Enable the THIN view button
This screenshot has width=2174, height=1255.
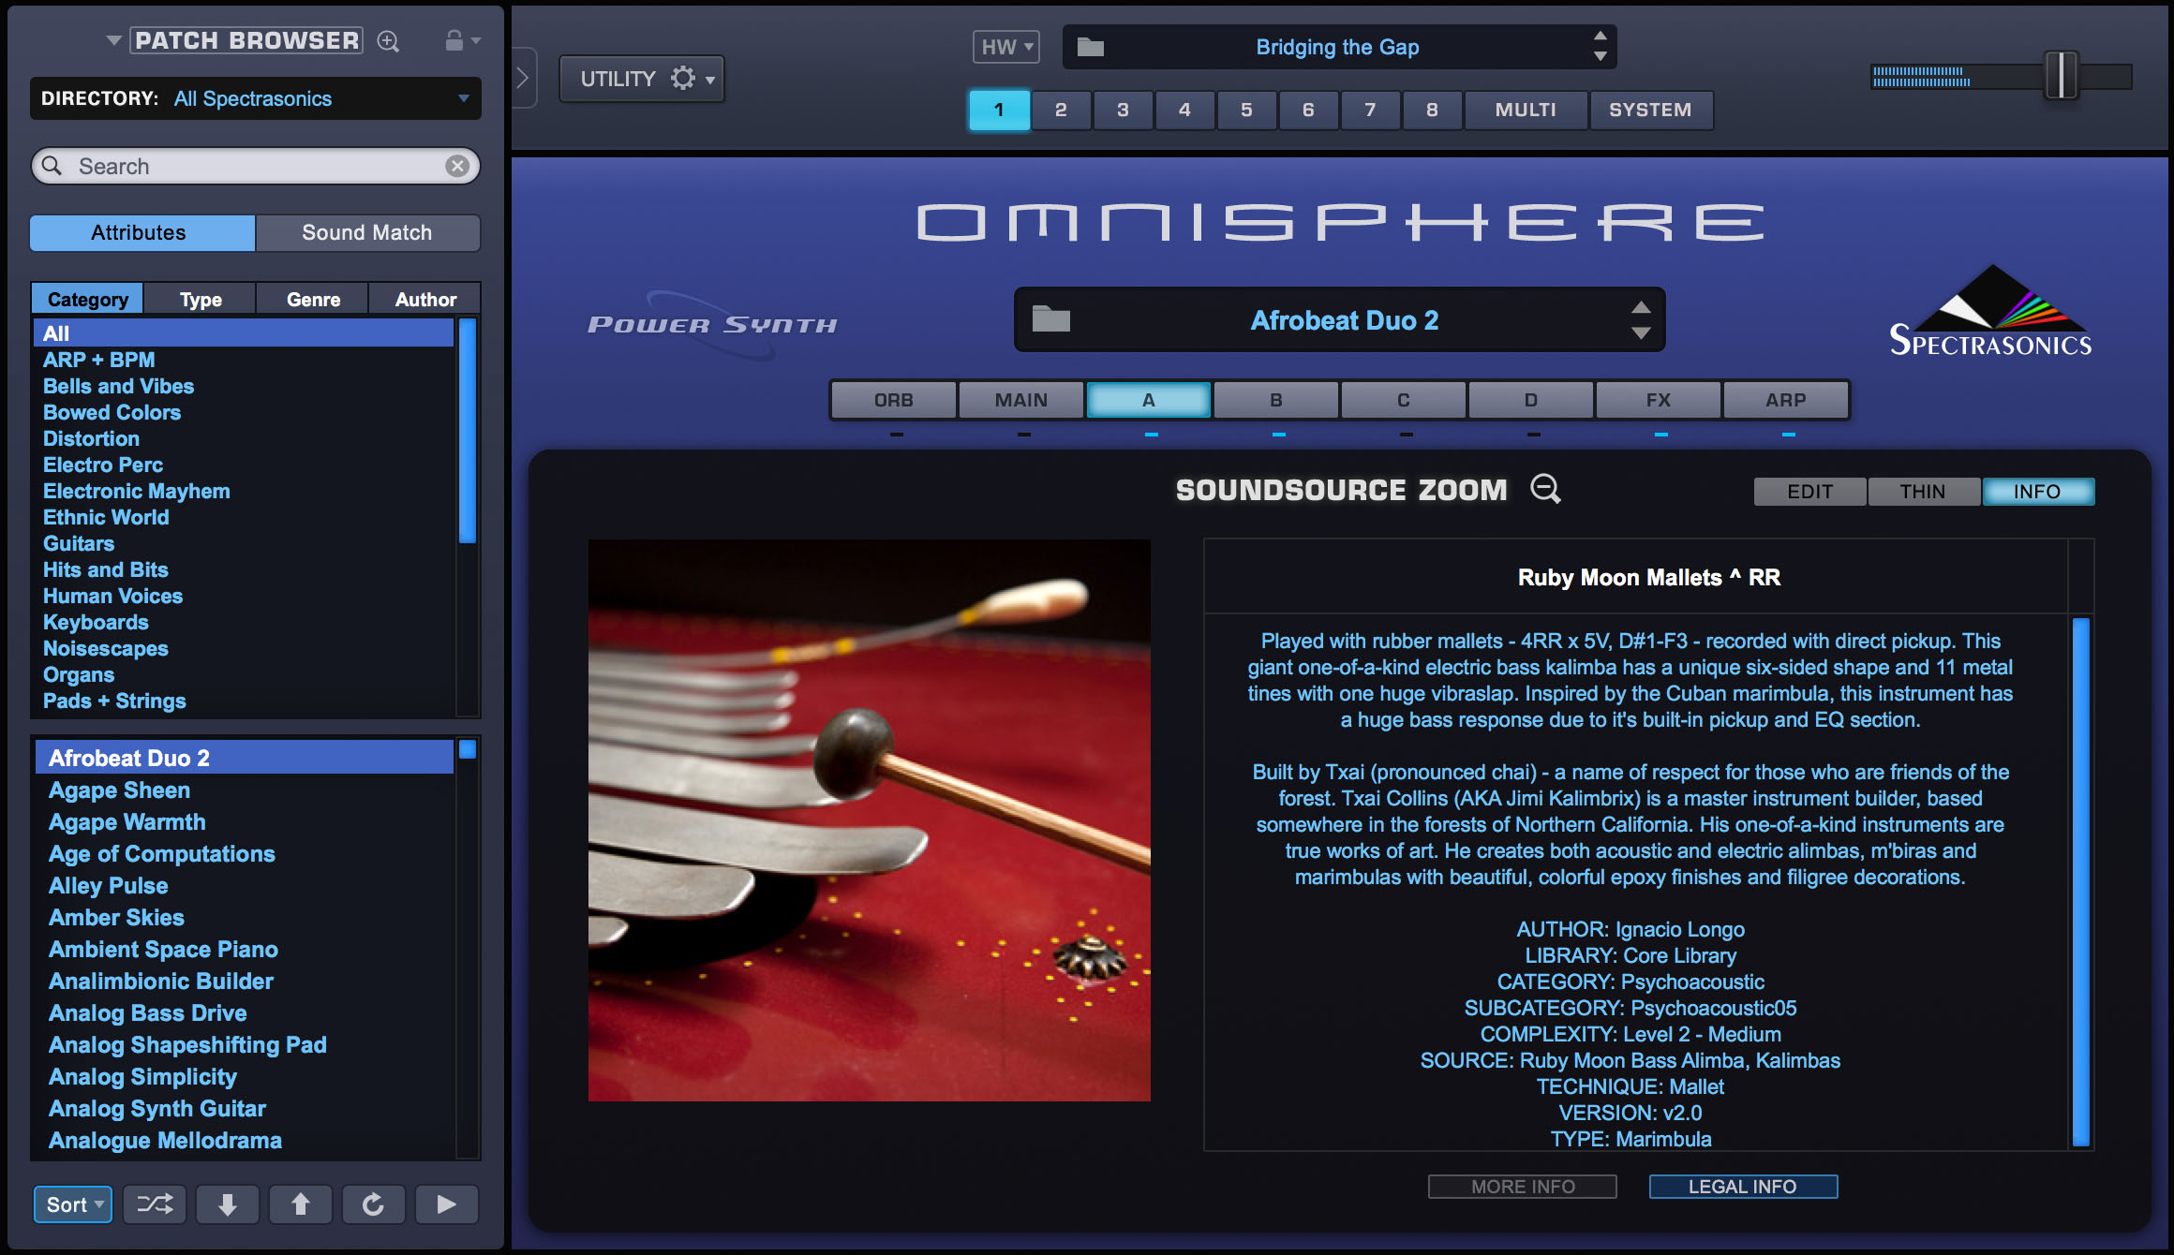(x=1923, y=492)
